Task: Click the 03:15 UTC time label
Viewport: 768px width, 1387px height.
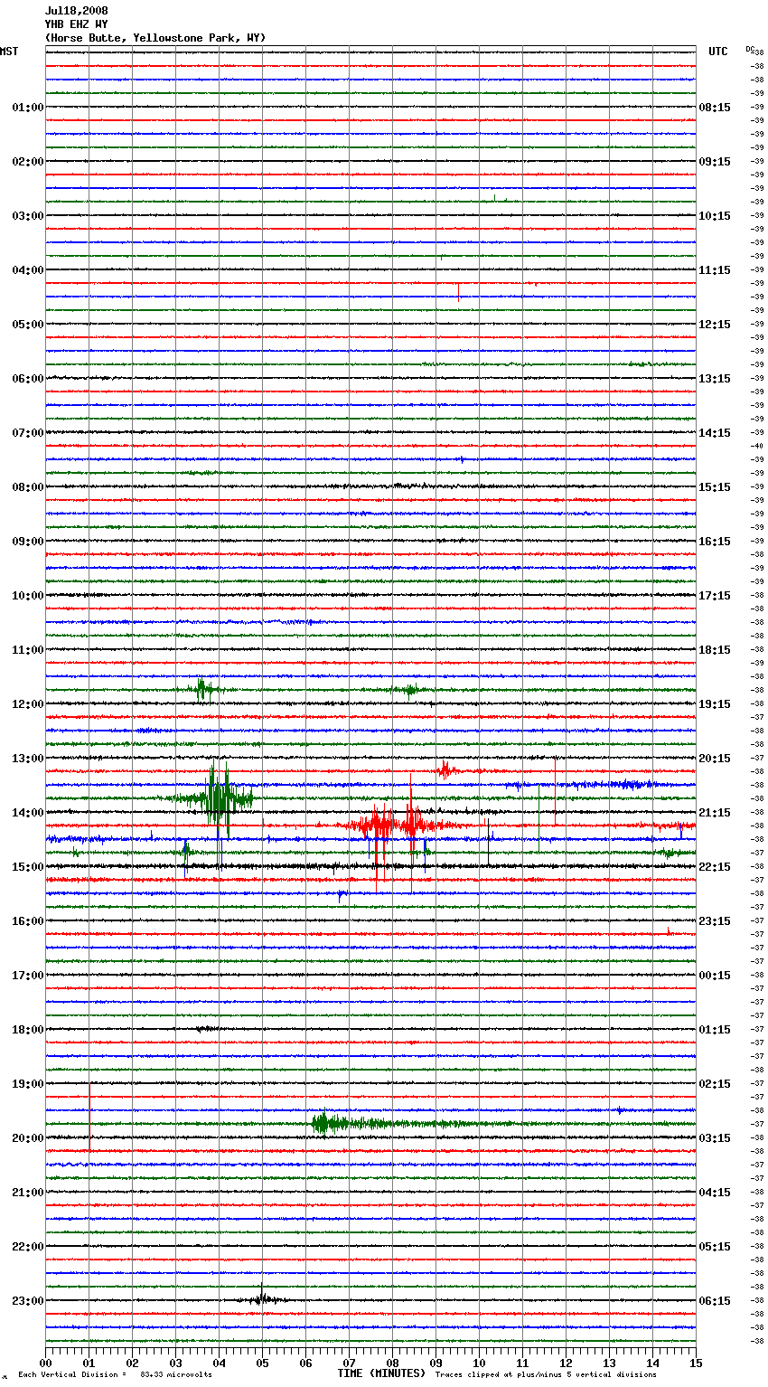Action: pyautogui.click(x=715, y=1138)
